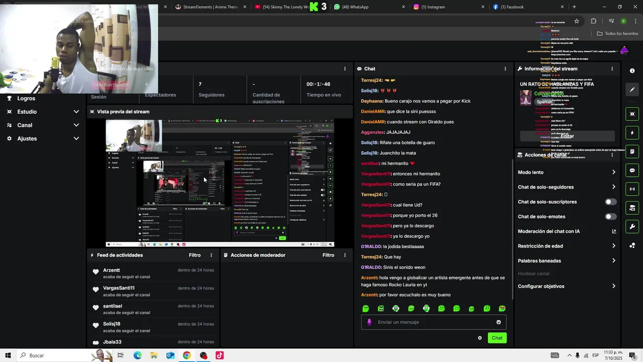Open Filtro in Feed de actividades
This screenshot has width=643, height=362.
[x=194, y=255]
